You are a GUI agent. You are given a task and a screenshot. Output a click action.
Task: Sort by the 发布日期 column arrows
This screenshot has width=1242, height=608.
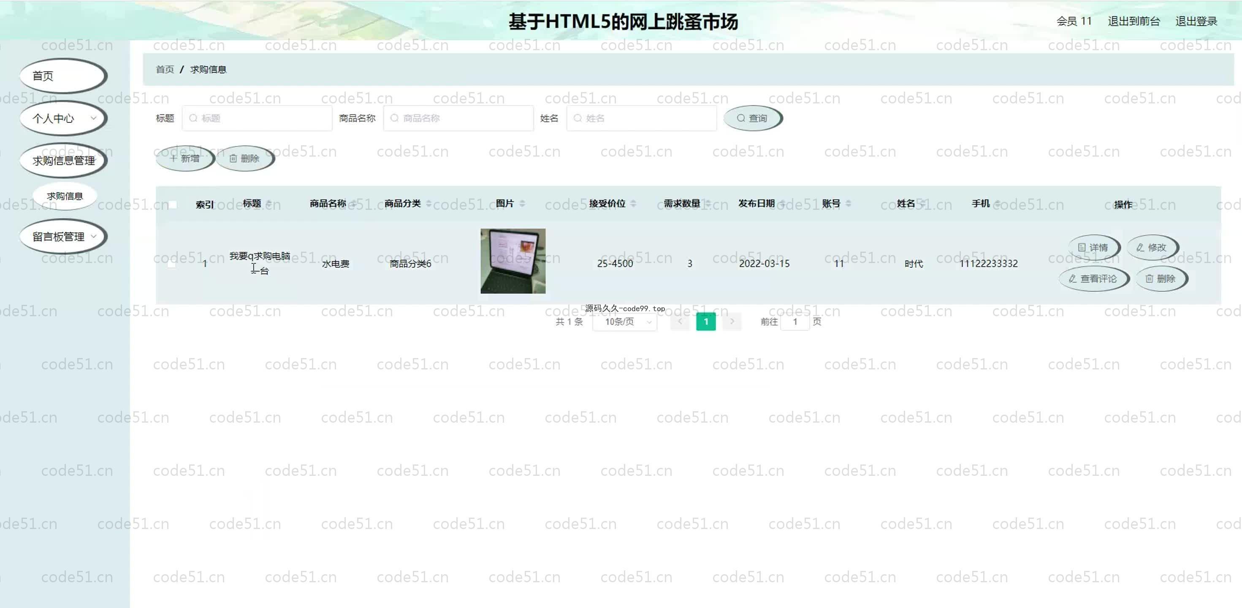tap(783, 204)
